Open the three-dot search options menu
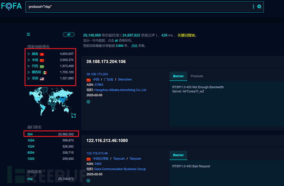 (x=253, y=7)
